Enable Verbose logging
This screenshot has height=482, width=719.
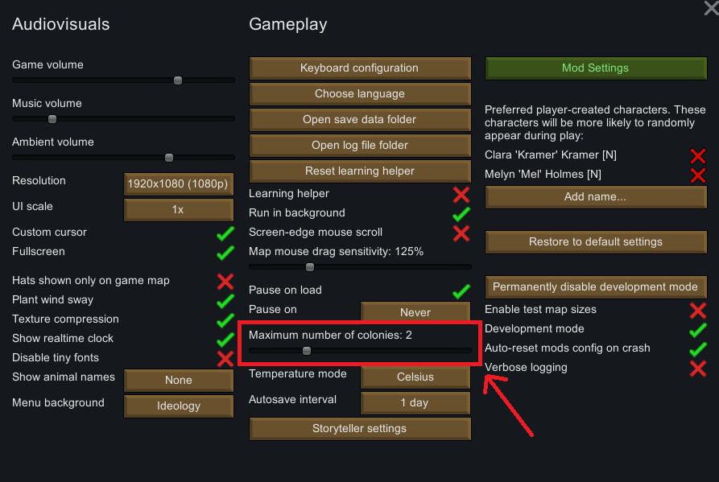(697, 369)
